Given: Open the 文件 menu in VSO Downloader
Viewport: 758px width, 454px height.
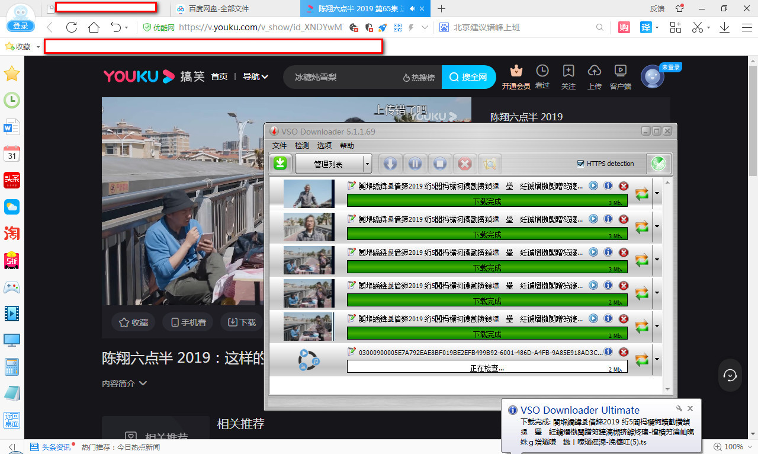Looking at the screenshot, I should 280,146.
